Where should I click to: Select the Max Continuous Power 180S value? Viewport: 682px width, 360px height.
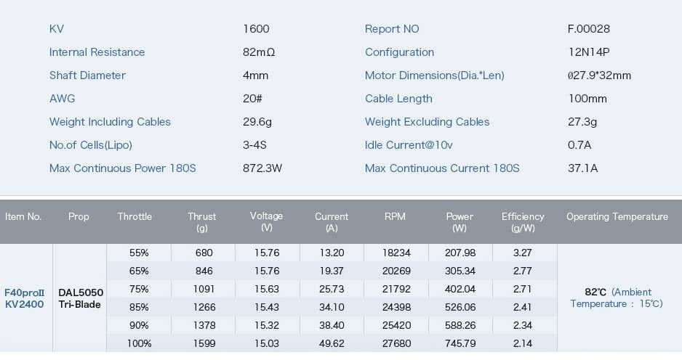[x=262, y=168]
